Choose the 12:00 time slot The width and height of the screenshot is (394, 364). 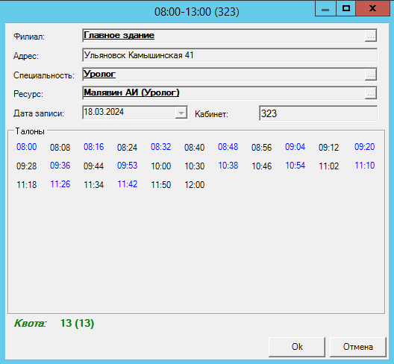click(195, 185)
